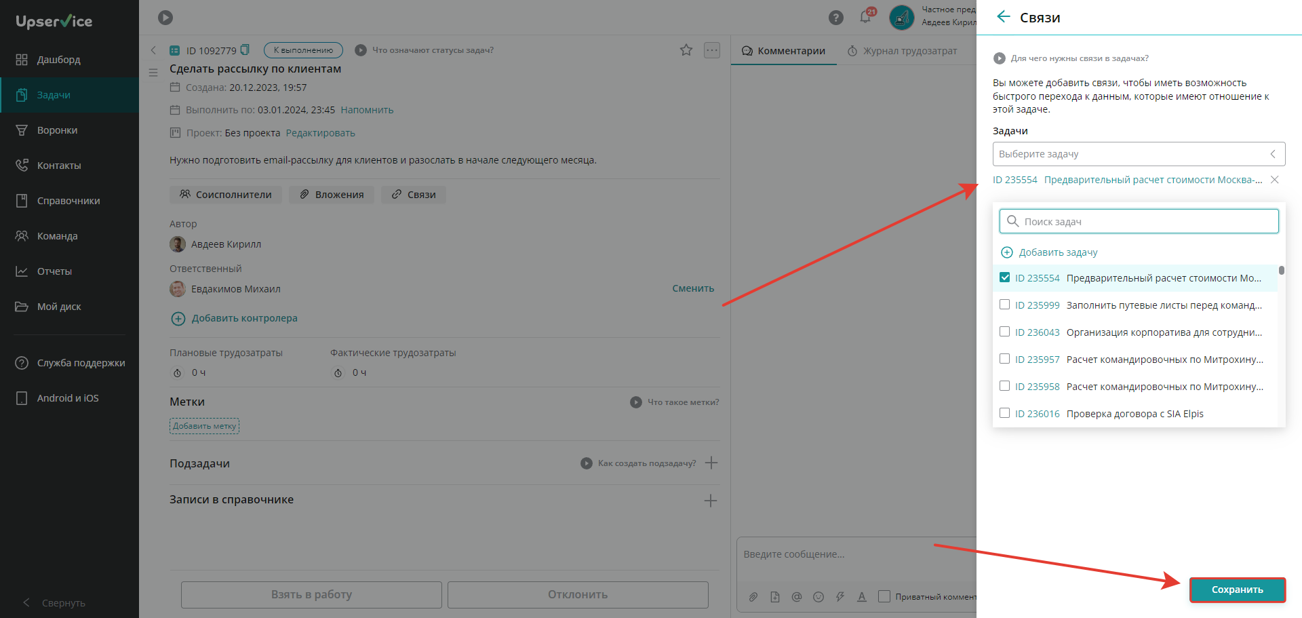Open the Вложения button
The image size is (1302, 618).
coord(332,195)
